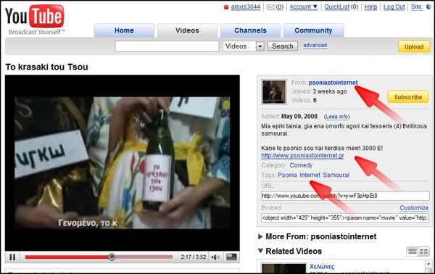Image resolution: width=435 pixels, height=274 pixels.
Task: Open the Community tab
Action: point(313,30)
